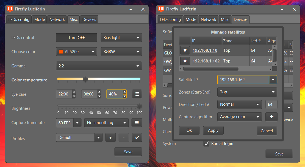
Task: Minimize the left Firefly Luciferin window
Action: 131,9
